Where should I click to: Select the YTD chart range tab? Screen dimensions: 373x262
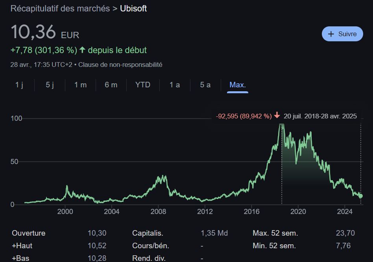143,85
